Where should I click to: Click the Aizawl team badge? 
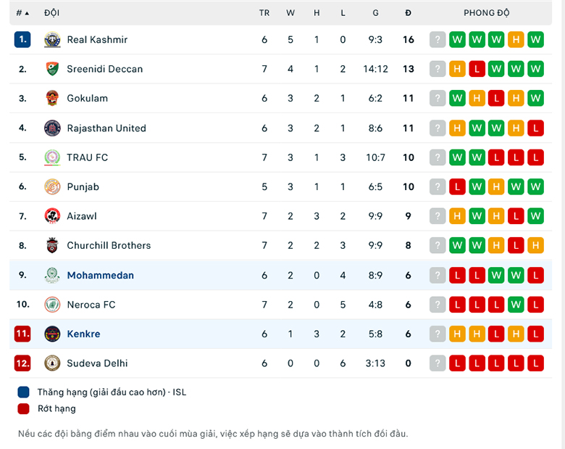pyautogui.click(x=52, y=216)
